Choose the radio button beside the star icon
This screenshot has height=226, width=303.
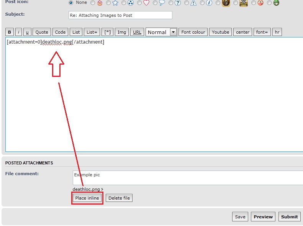[x=108, y=3]
